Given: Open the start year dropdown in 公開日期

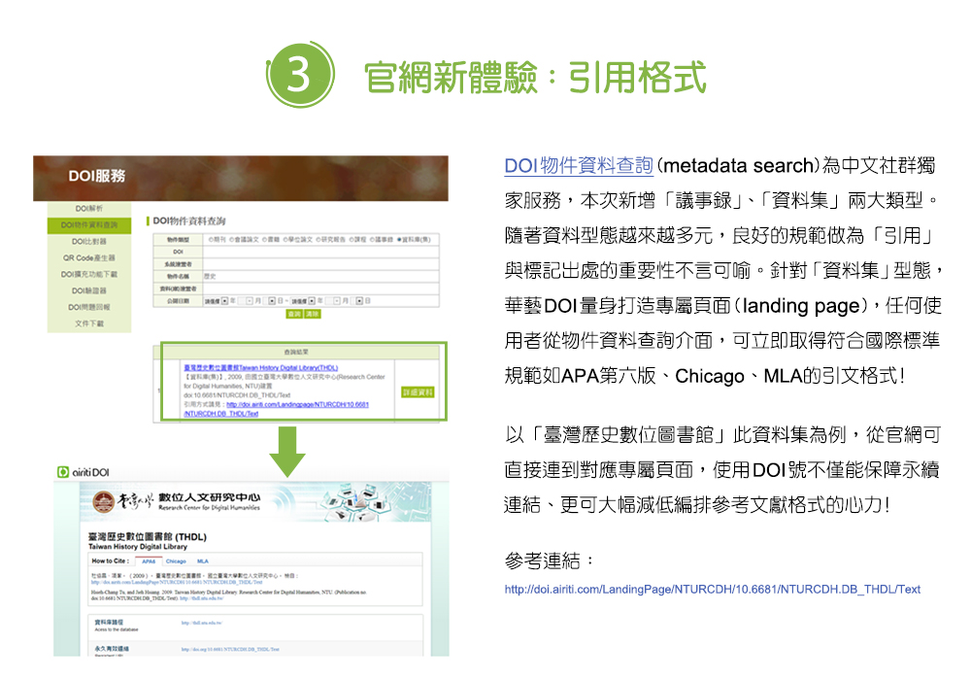Looking at the screenshot, I should coord(217,301).
